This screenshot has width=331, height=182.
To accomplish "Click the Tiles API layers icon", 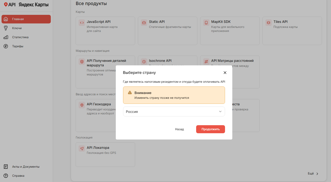I will [268, 23].
